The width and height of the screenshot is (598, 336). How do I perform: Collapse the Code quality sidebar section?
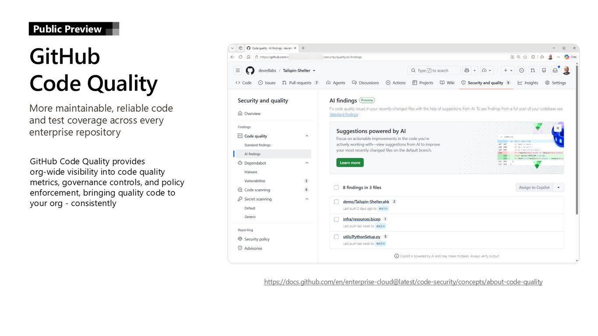[x=306, y=136]
